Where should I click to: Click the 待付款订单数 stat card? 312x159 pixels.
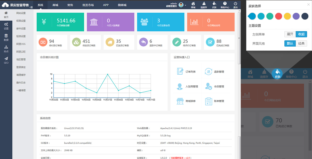[x=52, y=42]
